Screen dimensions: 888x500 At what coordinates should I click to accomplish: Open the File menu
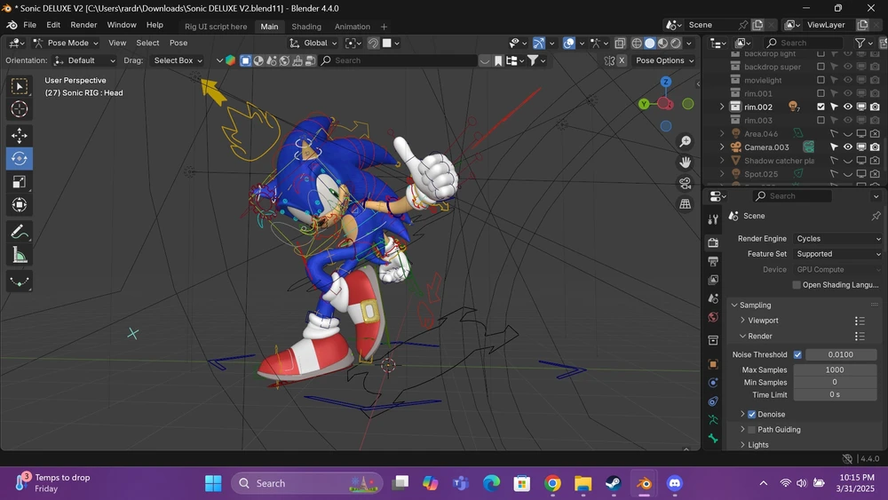pos(29,25)
